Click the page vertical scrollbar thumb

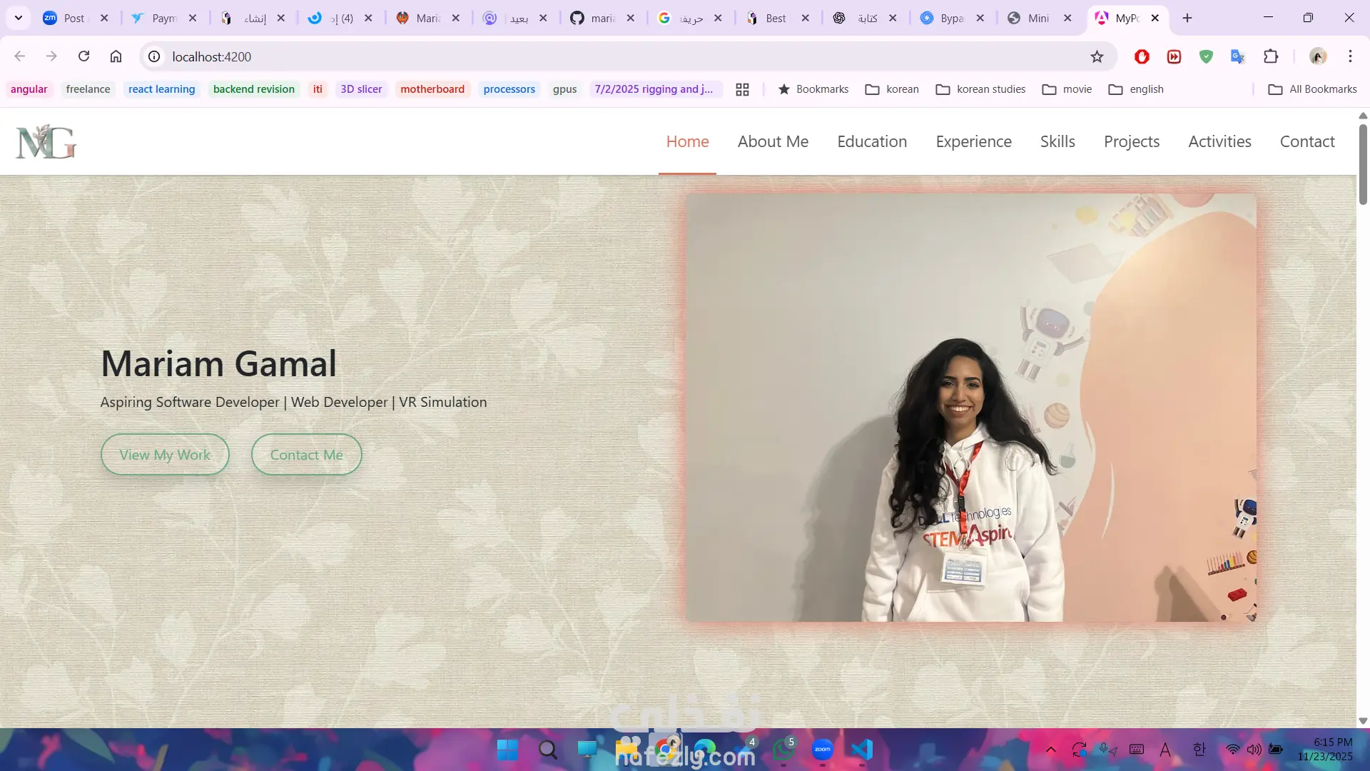tap(1363, 164)
